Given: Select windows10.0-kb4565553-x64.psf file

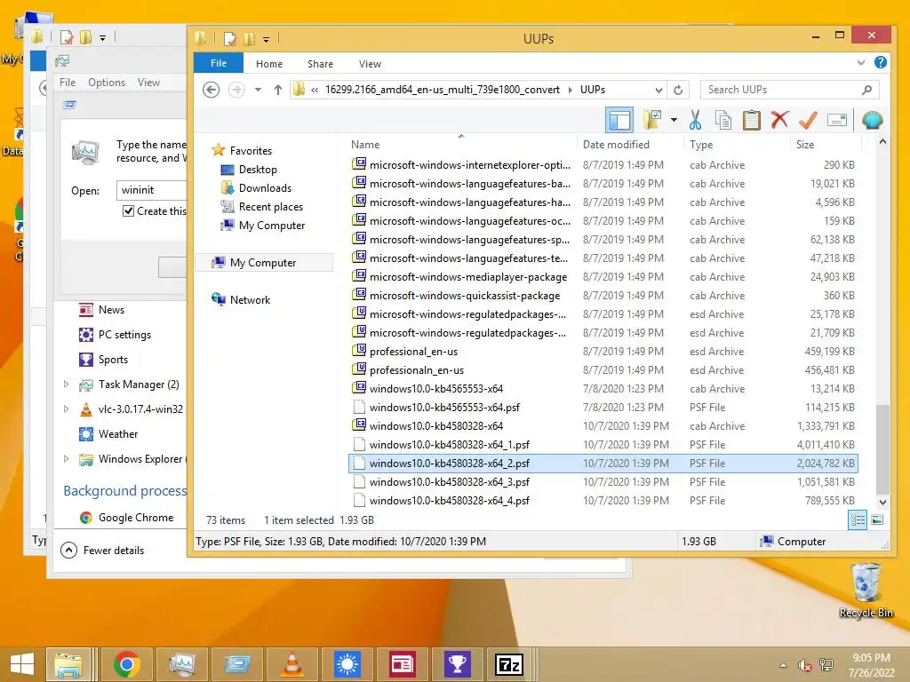Looking at the screenshot, I should tap(603, 407).
